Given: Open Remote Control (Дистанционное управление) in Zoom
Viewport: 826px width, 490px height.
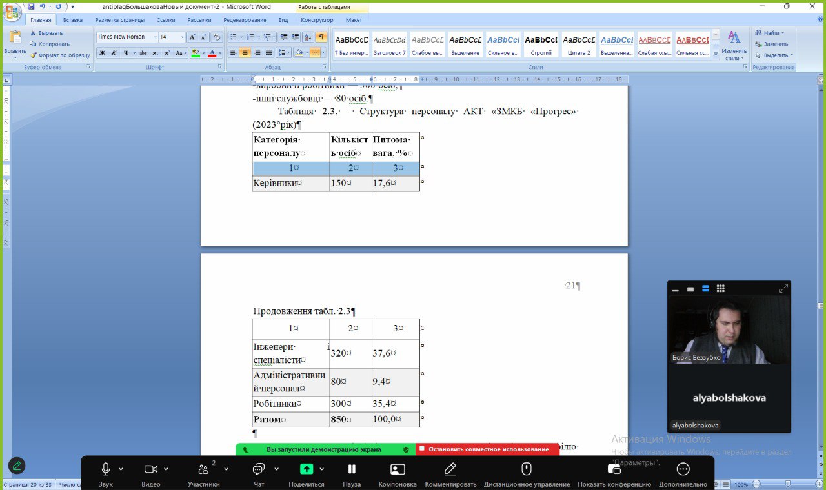Looking at the screenshot, I should (527, 474).
